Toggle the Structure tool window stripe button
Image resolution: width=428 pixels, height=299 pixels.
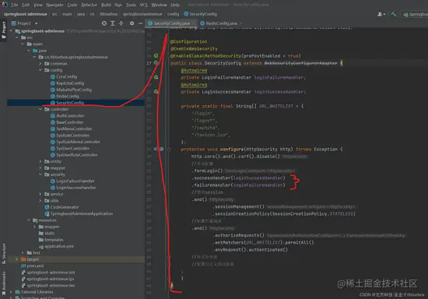tap(4, 253)
